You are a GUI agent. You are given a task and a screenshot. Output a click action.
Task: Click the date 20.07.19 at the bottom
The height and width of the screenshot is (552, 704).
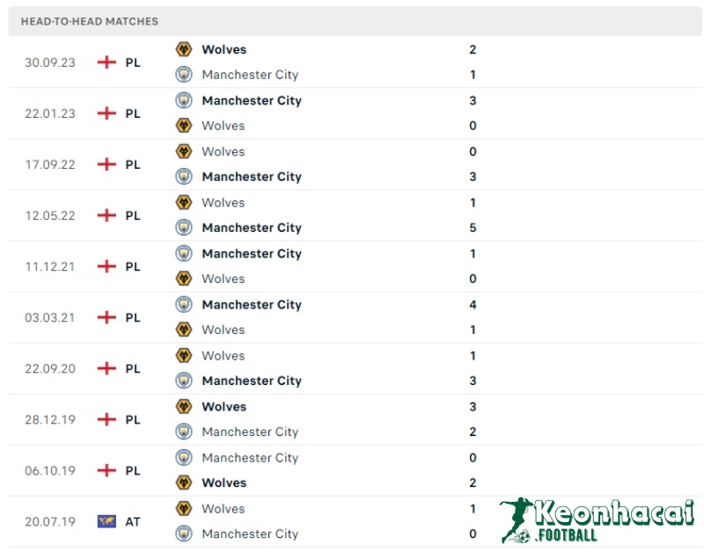49,521
